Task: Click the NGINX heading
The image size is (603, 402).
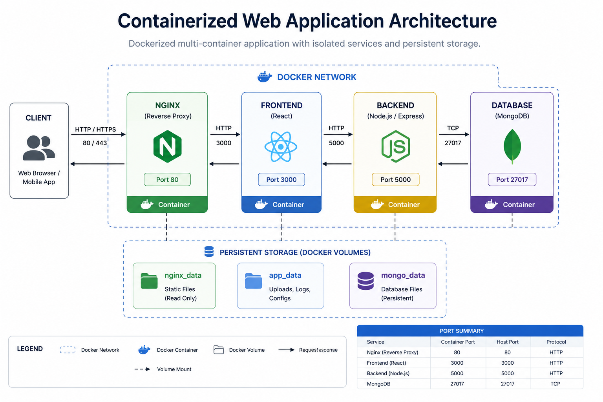Action: 168,105
